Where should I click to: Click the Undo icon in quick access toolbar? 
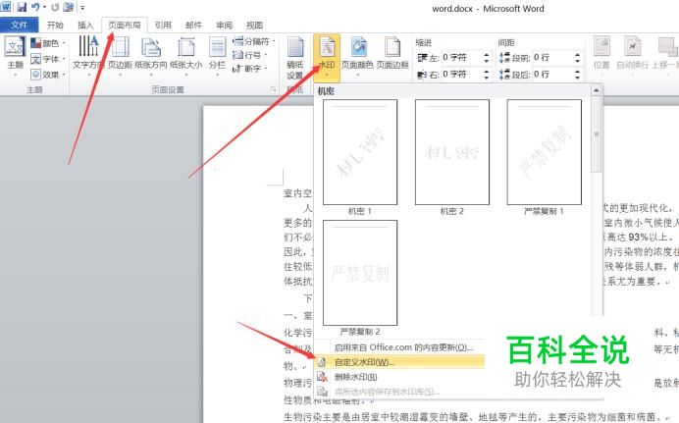[36, 7]
